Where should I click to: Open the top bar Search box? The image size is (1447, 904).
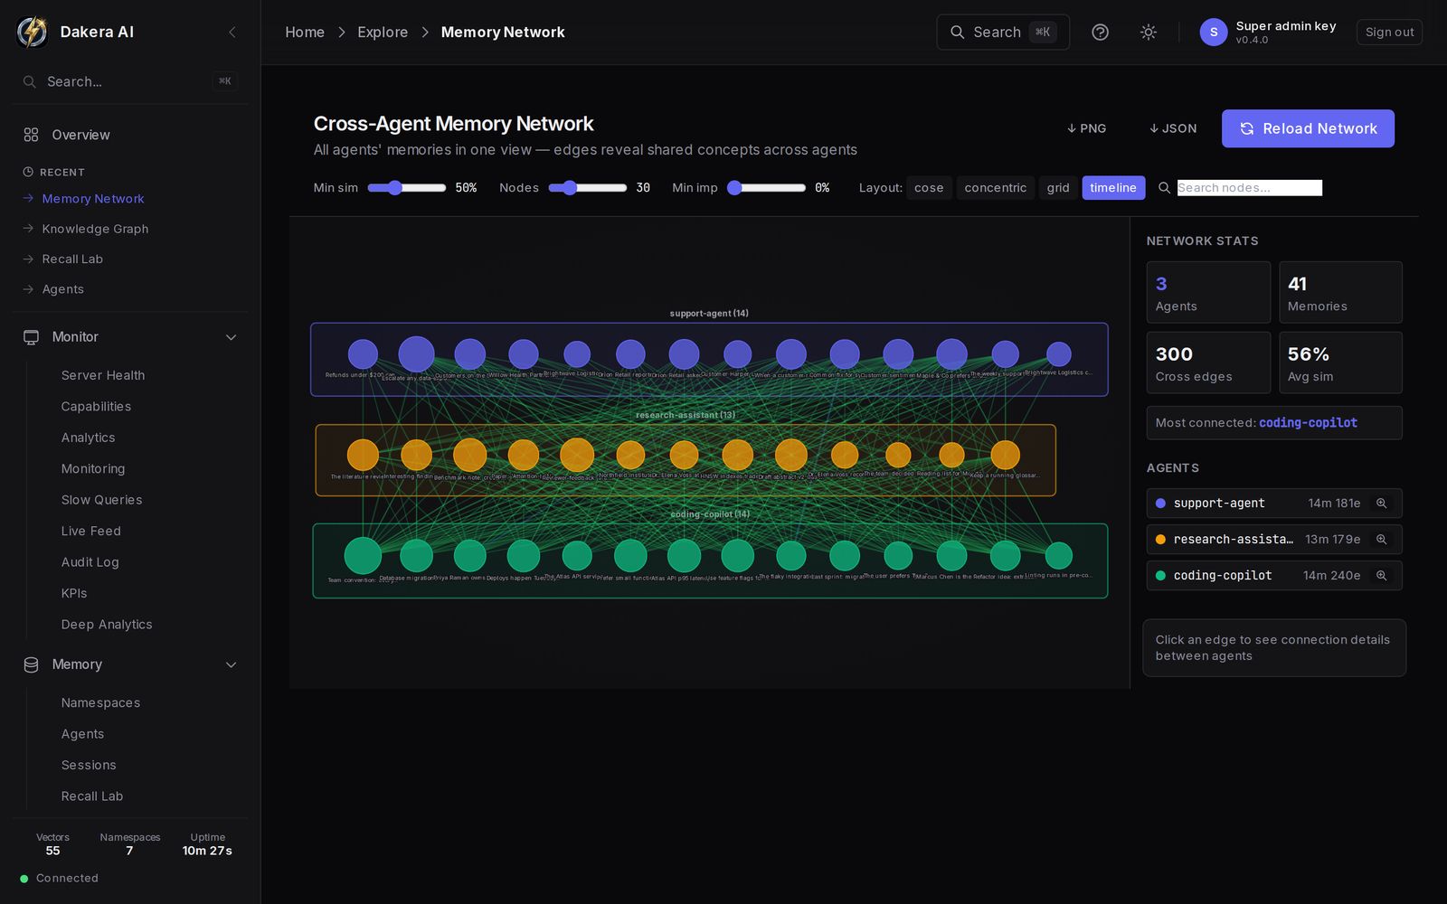point(1003,32)
